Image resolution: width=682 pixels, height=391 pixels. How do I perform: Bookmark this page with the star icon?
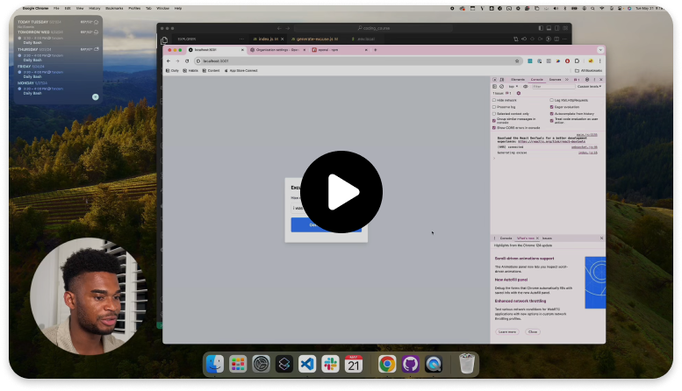coord(517,60)
